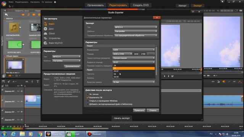
Task: Click the Дополнительно button
Action: coord(72,66)
